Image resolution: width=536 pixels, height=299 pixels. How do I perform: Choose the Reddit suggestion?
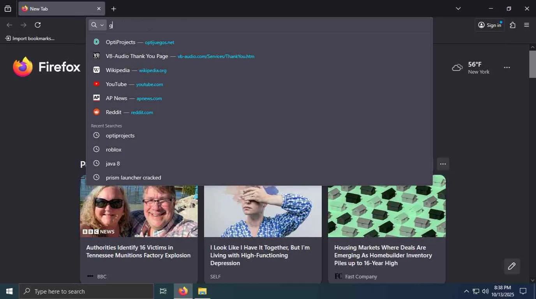259,112
